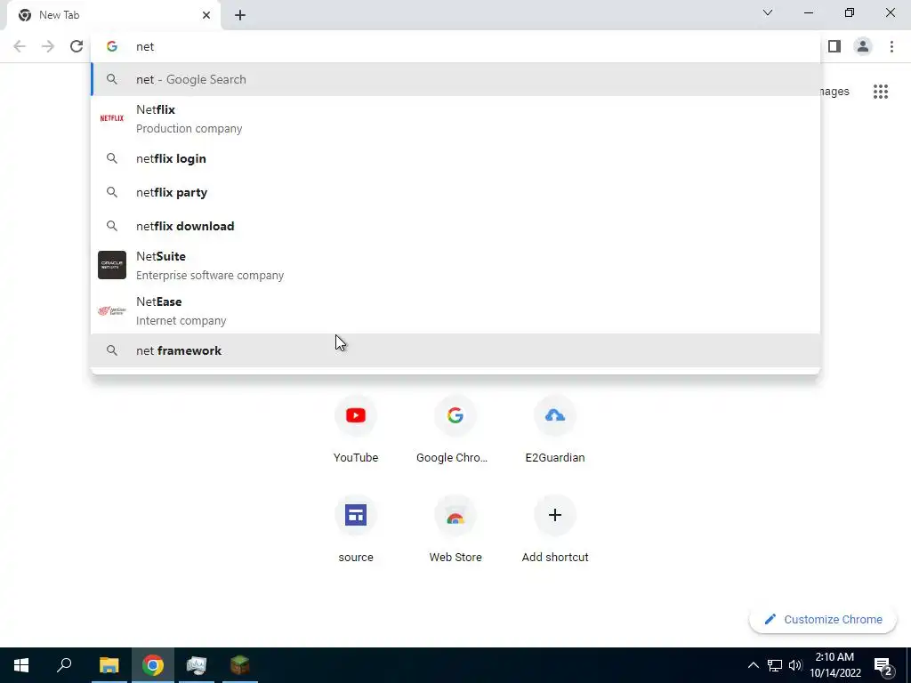Click the Chrome taskbar icon
The height and width of the screenshot is (683, 911).
pos(153,665)
